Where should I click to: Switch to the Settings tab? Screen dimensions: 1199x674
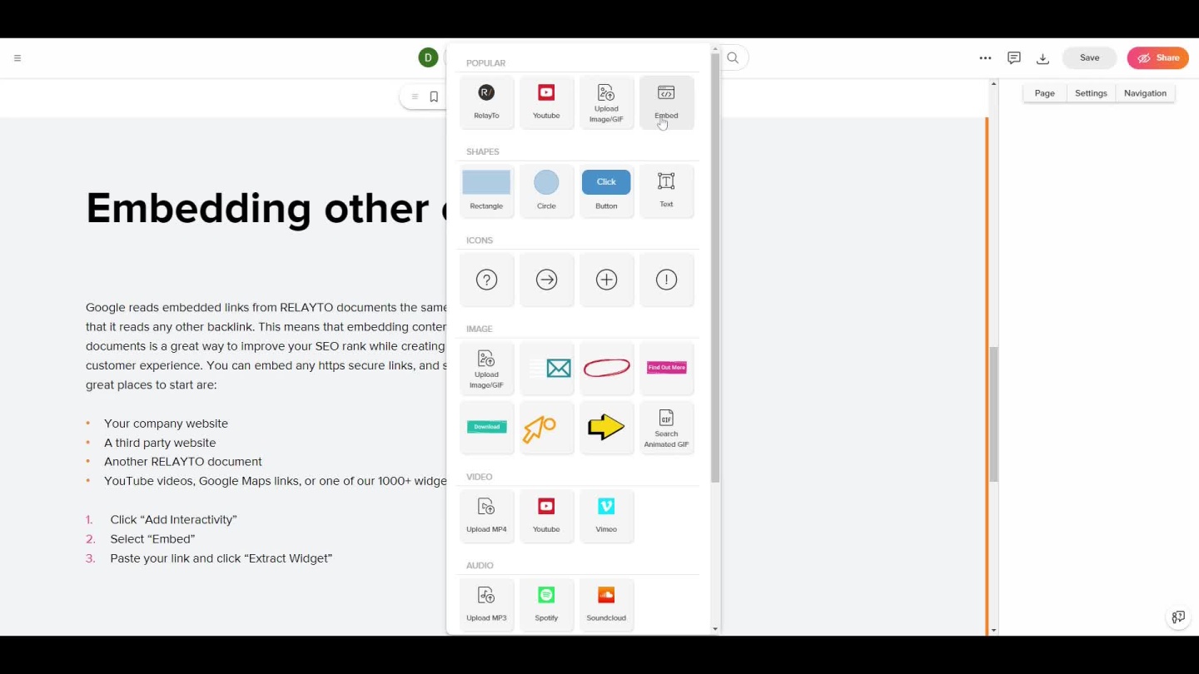pos(1091,93)
